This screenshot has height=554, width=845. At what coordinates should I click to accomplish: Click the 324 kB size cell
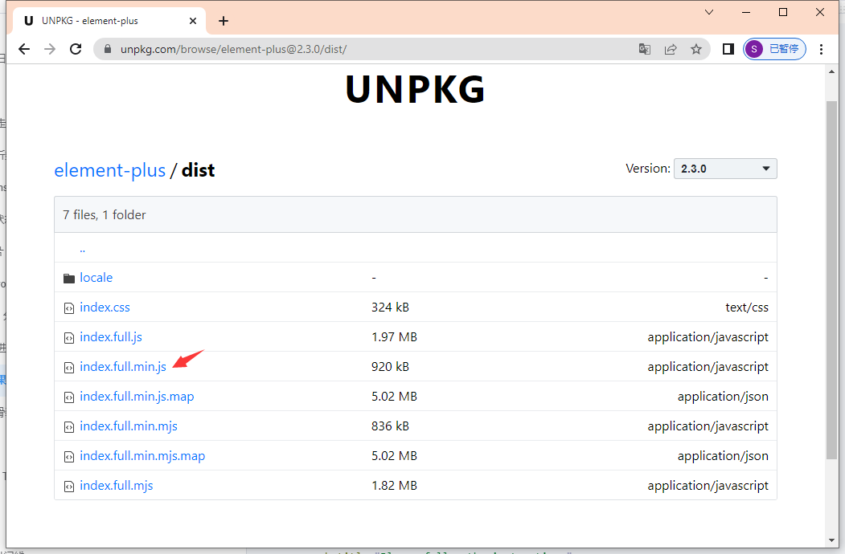pyautogui.click(x=390, y=307)
